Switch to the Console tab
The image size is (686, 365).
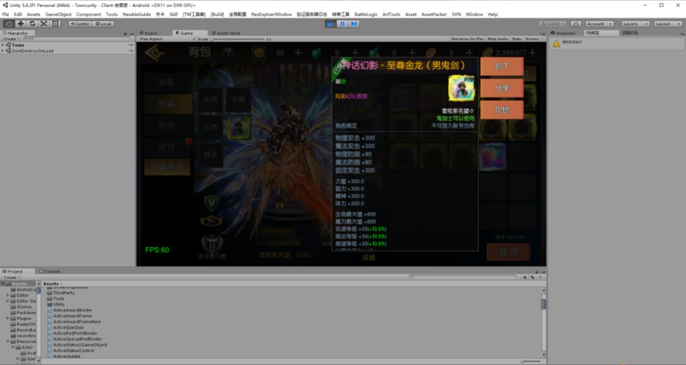pos(50,271)
